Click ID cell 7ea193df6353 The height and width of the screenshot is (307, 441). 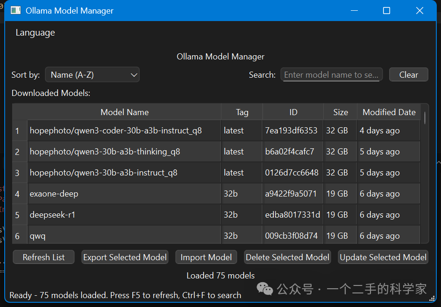pos(293,131)
